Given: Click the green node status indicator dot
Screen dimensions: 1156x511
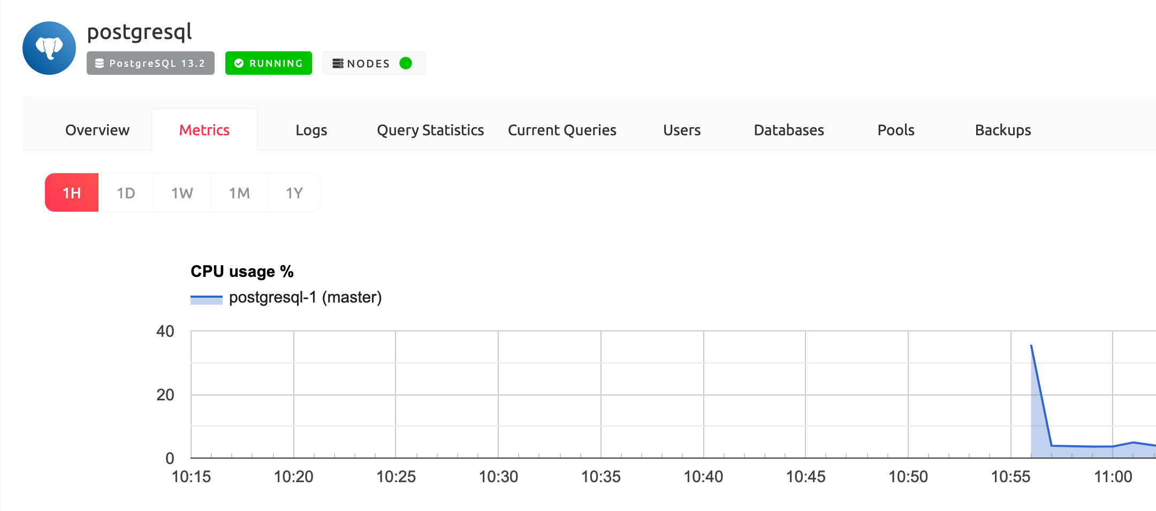Looking at the screenshot, I should (406, 63).
